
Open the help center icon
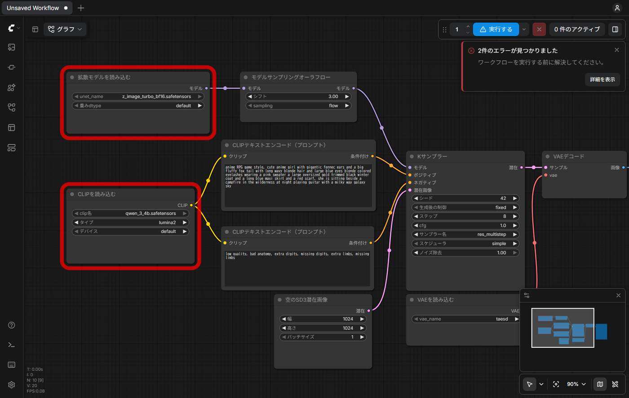point(12,325)
